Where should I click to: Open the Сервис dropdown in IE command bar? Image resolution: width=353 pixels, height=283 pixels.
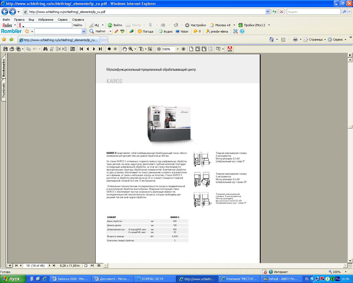coord(337,40)
